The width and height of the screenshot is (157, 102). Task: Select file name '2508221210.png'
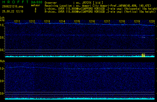click(x=13, y=6)
